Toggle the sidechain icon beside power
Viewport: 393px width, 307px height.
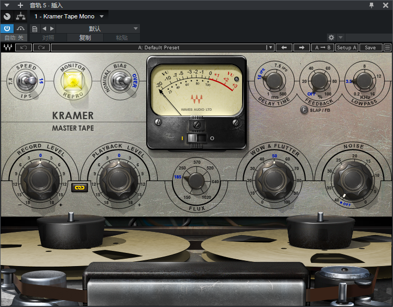pos(20,29)
